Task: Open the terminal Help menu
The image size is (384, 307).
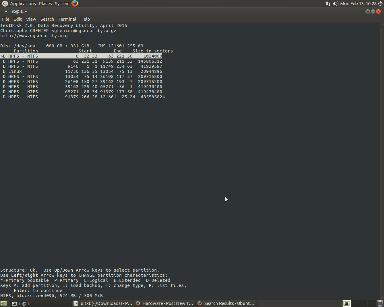Action: coord(85,19)
